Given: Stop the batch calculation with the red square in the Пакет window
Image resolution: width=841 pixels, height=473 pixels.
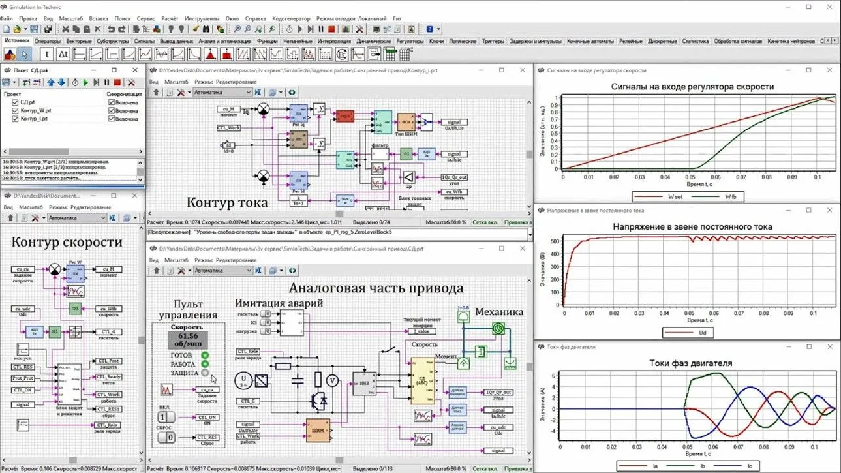Looking at the screenshot, I should tap(117, 82).
